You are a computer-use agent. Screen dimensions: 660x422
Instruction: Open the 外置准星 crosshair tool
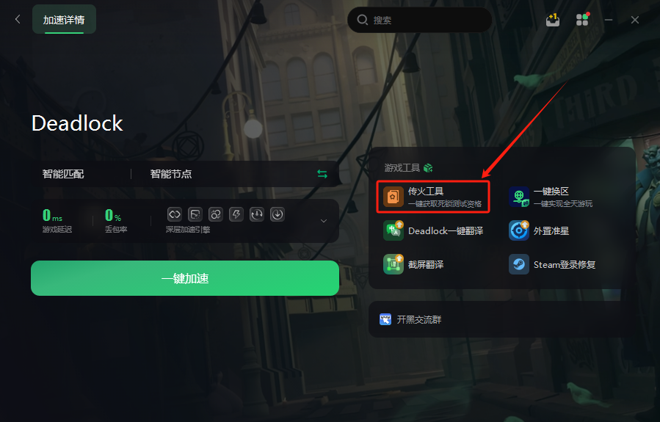point(539,230)
